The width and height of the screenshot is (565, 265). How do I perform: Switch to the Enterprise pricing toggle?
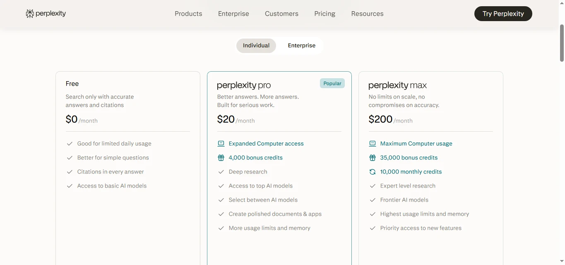point(302,46)
